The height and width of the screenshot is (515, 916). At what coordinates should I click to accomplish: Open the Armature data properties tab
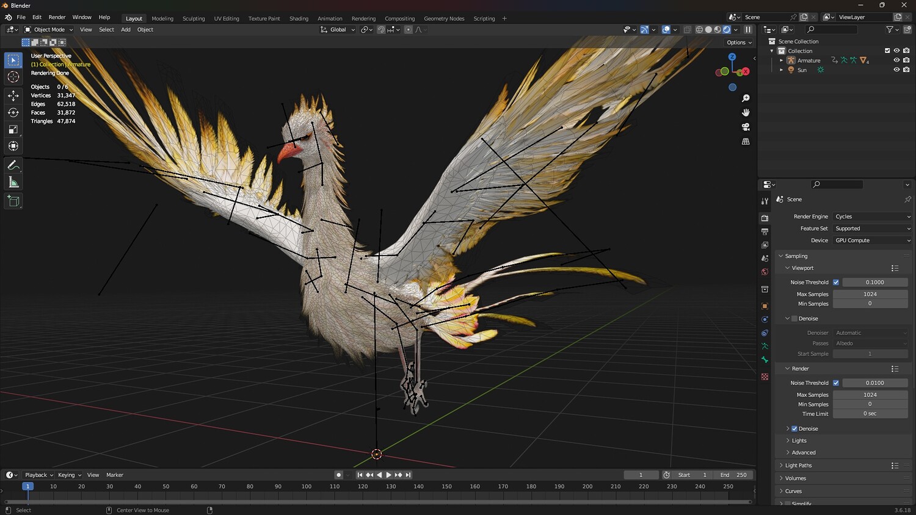[765, 347]
